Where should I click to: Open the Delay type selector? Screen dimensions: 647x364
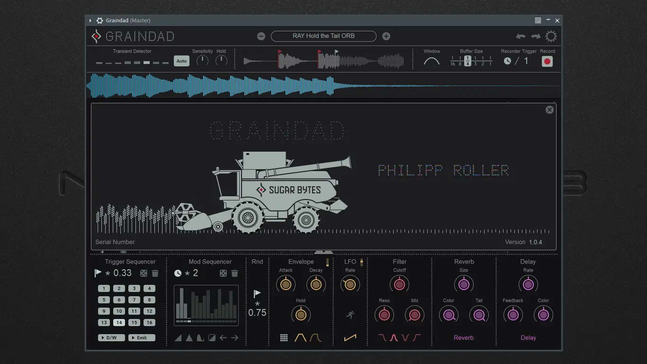pos(528,338)
